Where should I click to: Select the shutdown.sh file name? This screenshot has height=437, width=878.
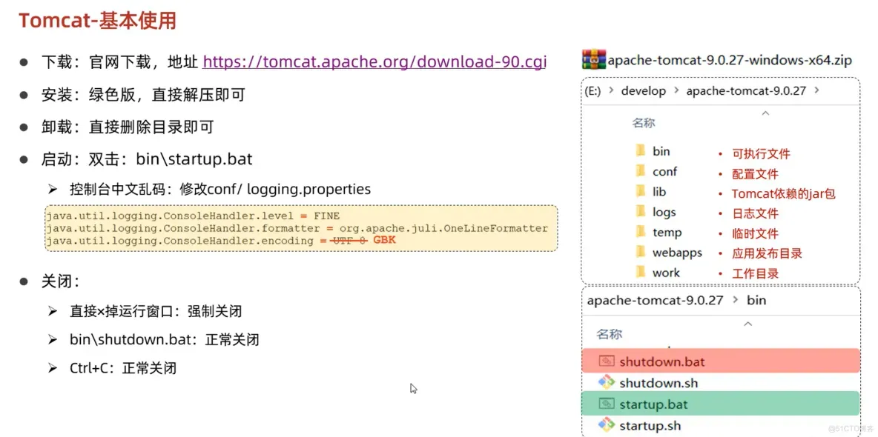658,383
